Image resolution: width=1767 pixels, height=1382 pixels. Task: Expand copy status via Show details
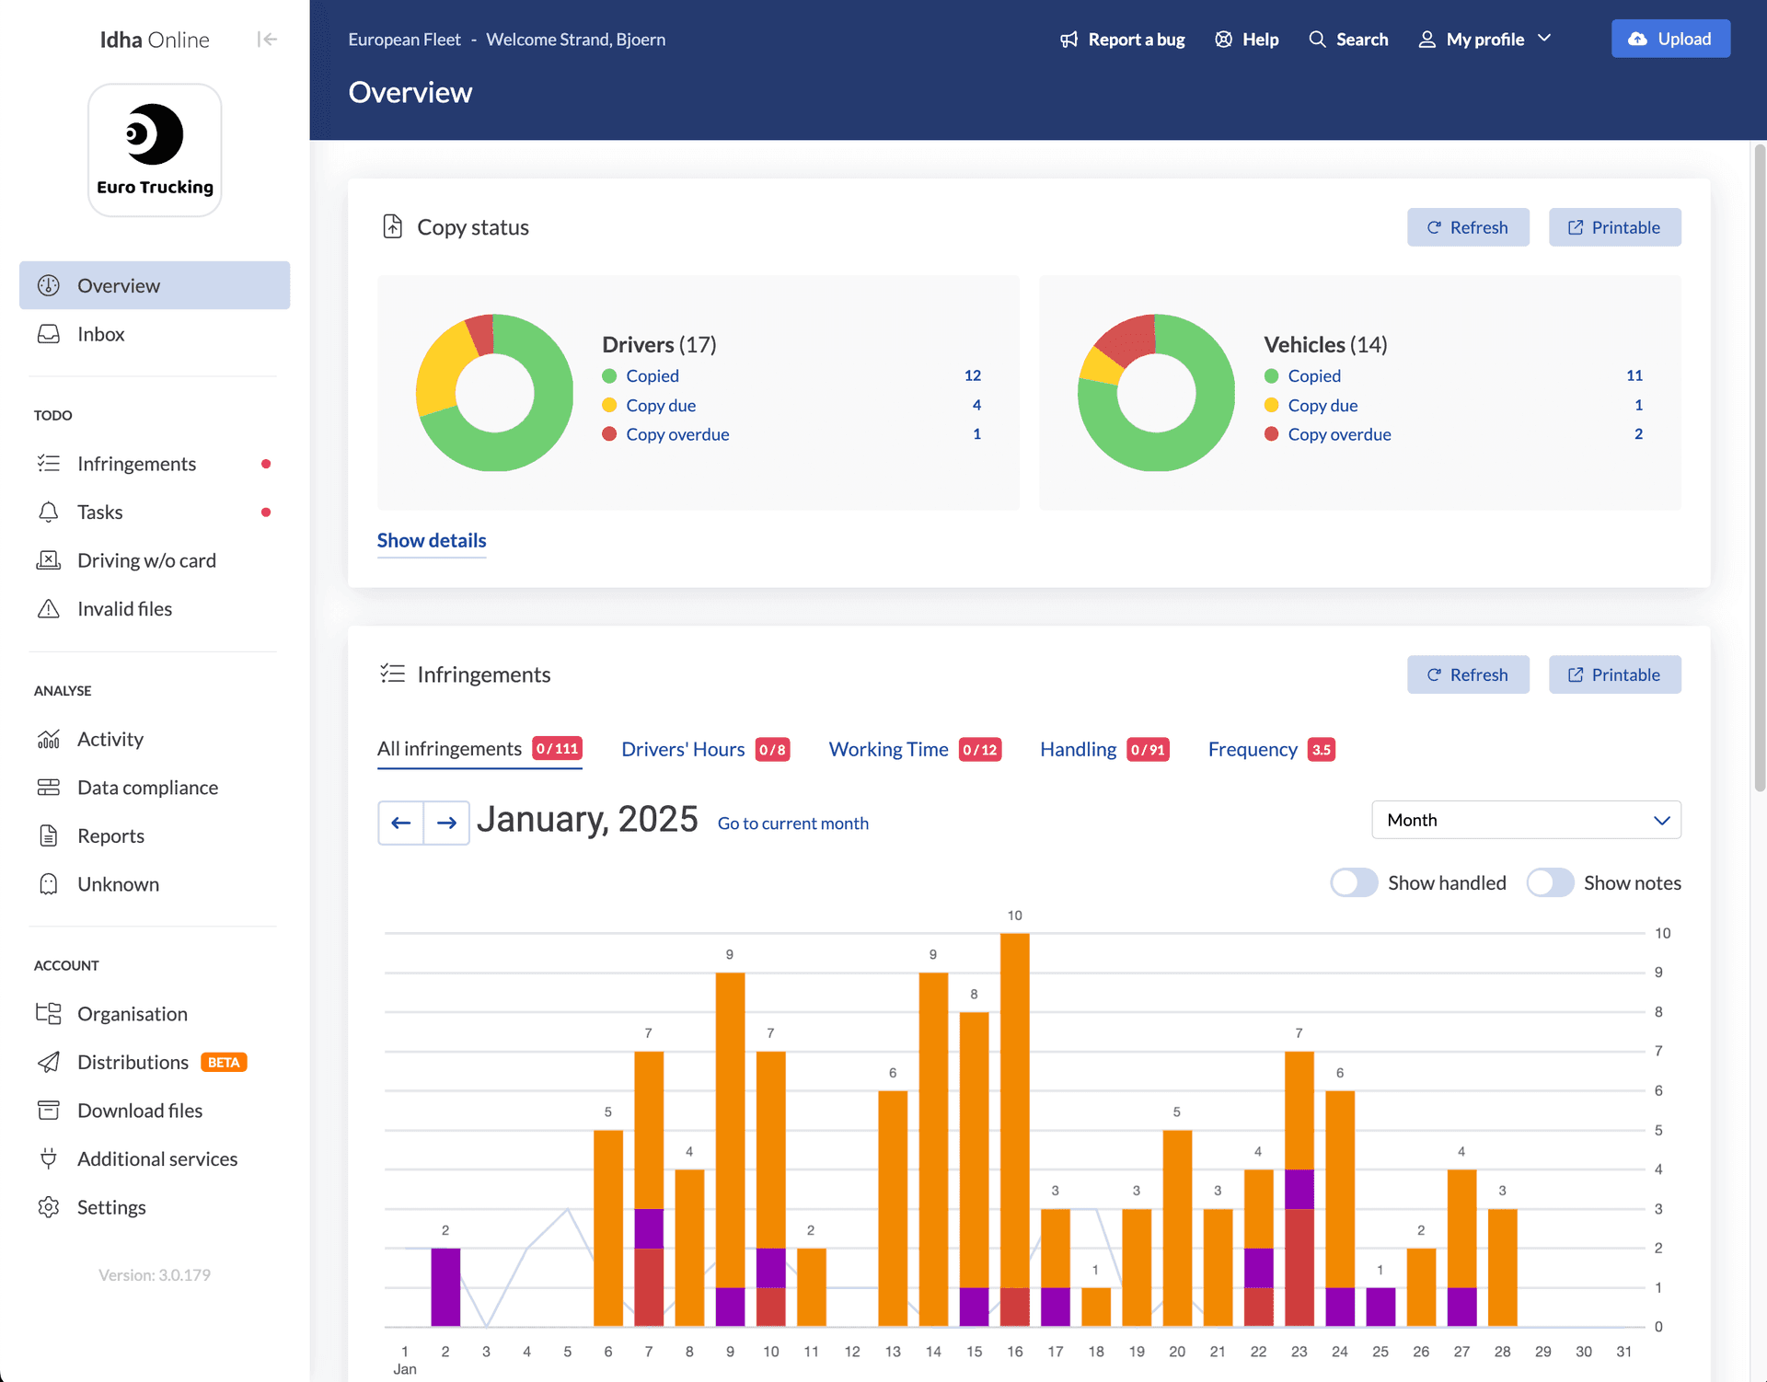[432, 540]
